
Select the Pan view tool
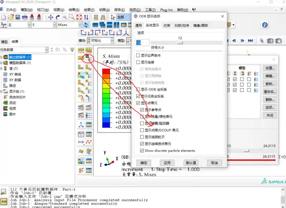click(50, 17)
